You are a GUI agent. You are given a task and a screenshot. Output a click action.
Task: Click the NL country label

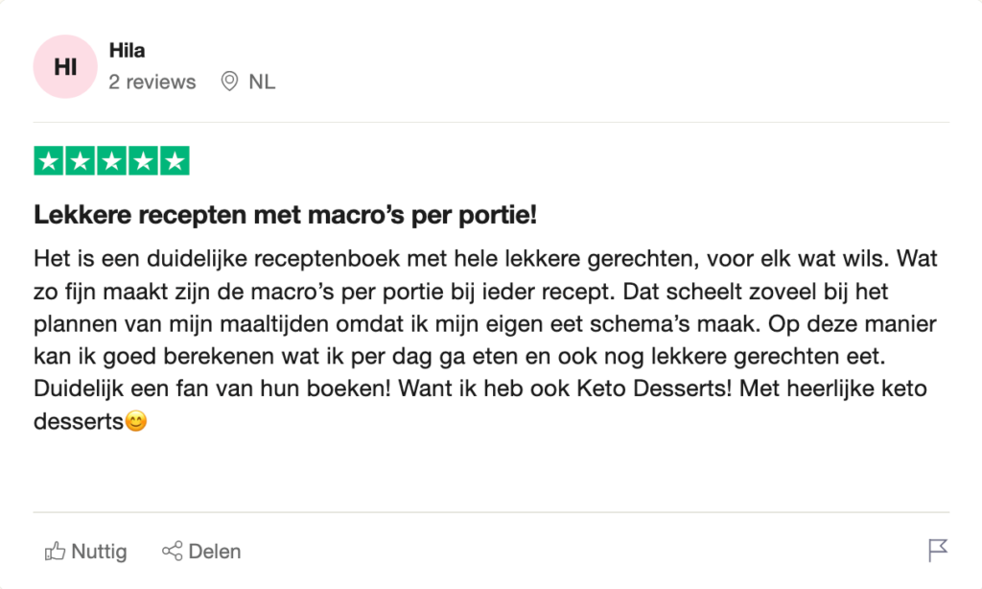pos(262,82)
